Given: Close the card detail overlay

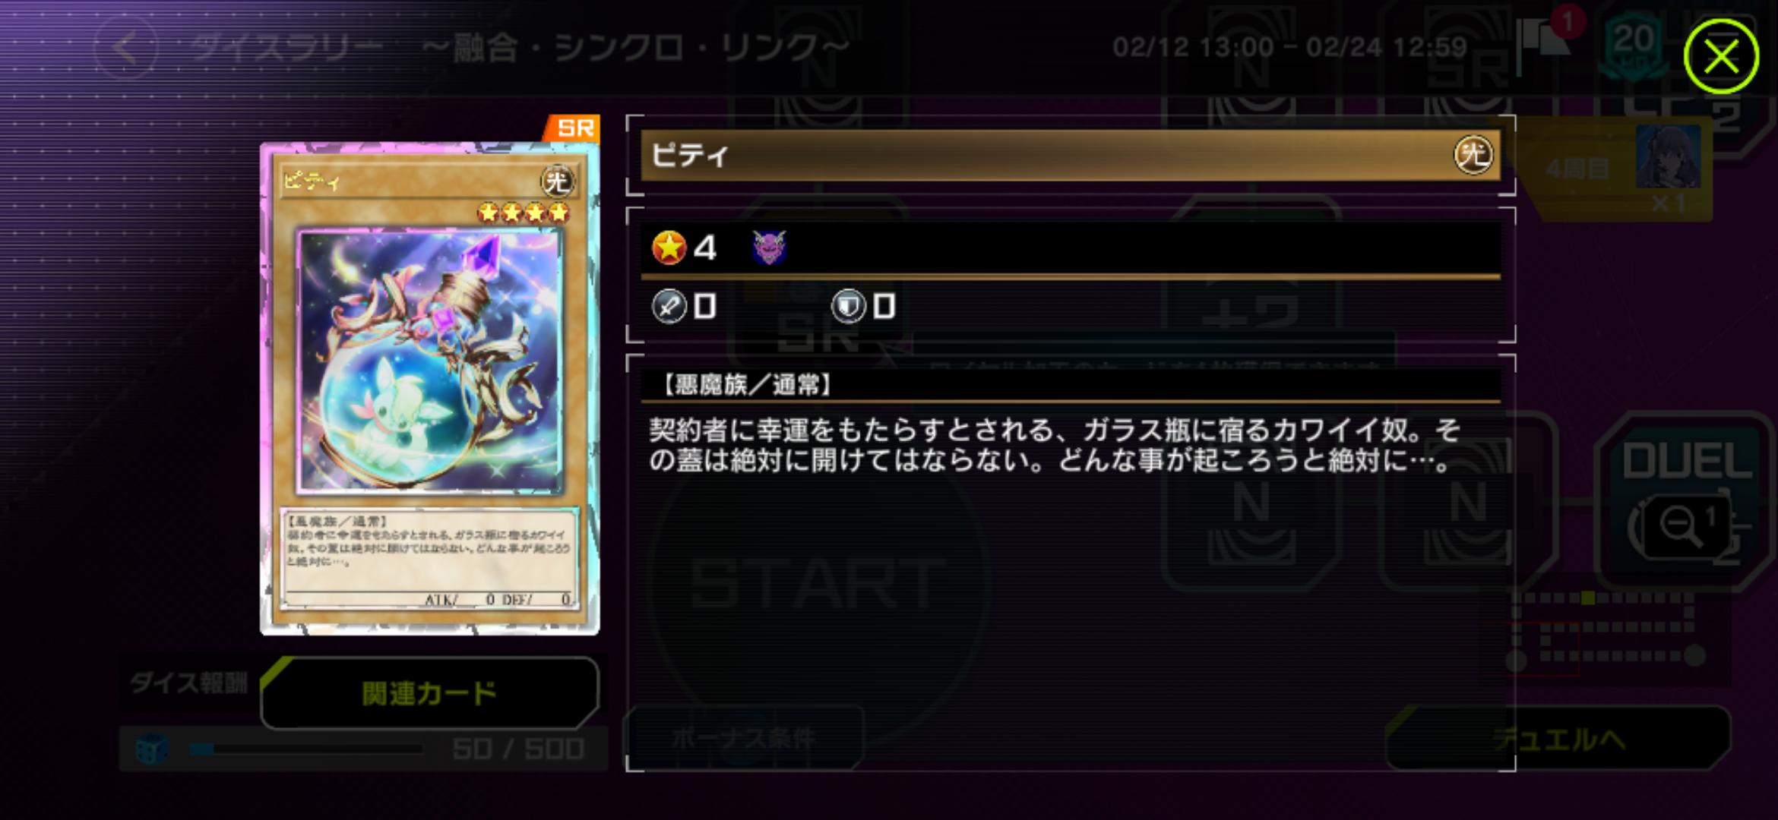Looking at the screenshot, I should (x=1721, y=56).
